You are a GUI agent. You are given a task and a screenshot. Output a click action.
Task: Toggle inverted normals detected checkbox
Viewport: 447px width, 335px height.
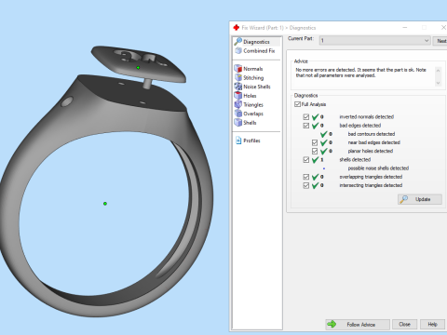click(x=306, y=116)
